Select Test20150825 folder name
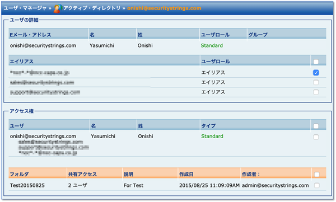Viewport: 336px width, 202px height. (27, 186)
